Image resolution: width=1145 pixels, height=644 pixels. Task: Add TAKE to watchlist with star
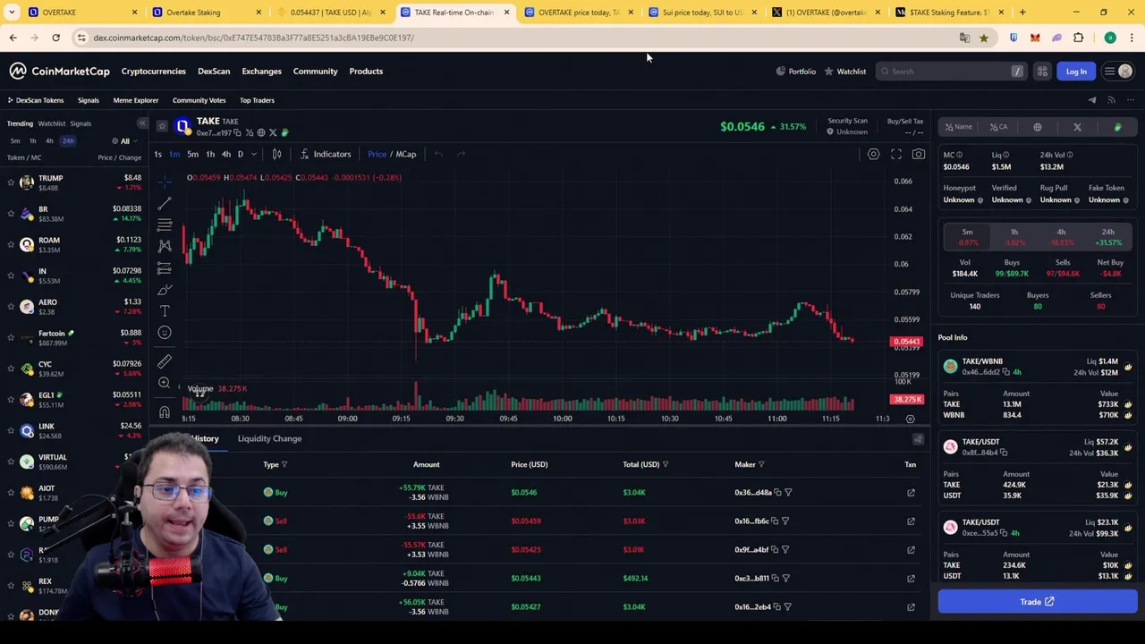point(161,126)
